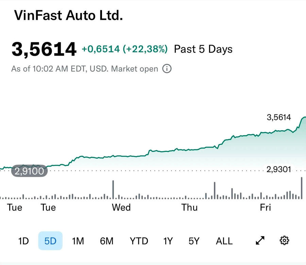Select the 5D time range
Viewport: 306px width, 265px height.
[50, 241]
